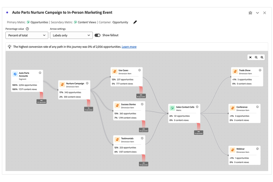The image size is (273, 182).
Task: Click the Opportunity container label
Action: [120, 22]
